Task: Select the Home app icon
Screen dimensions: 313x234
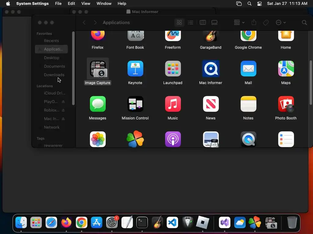Action: [286, 36]
